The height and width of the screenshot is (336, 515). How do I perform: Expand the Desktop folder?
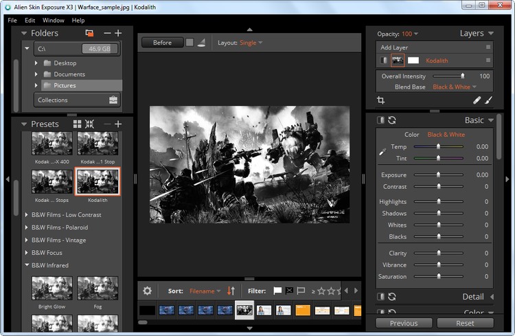click(x=36, y=63)
